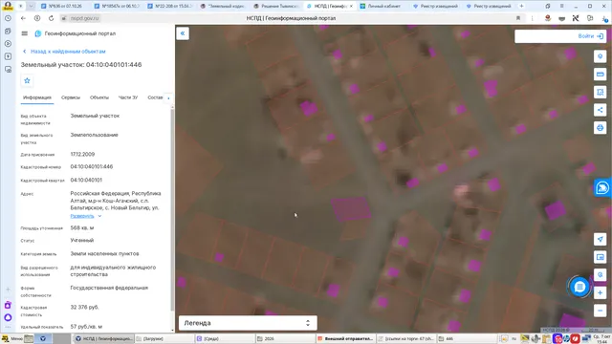Click the date value 17.12.2009

[x=82, y=155]
